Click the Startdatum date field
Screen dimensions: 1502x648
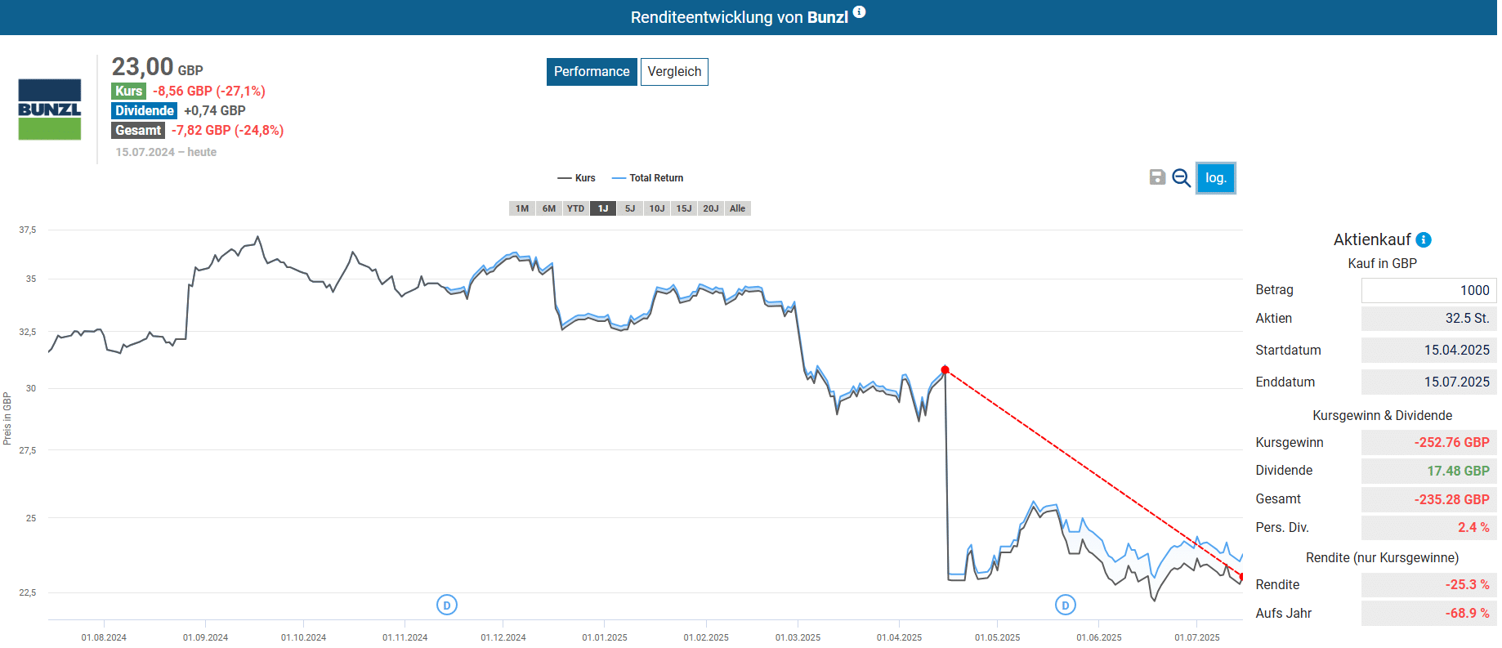point(1428,350)
